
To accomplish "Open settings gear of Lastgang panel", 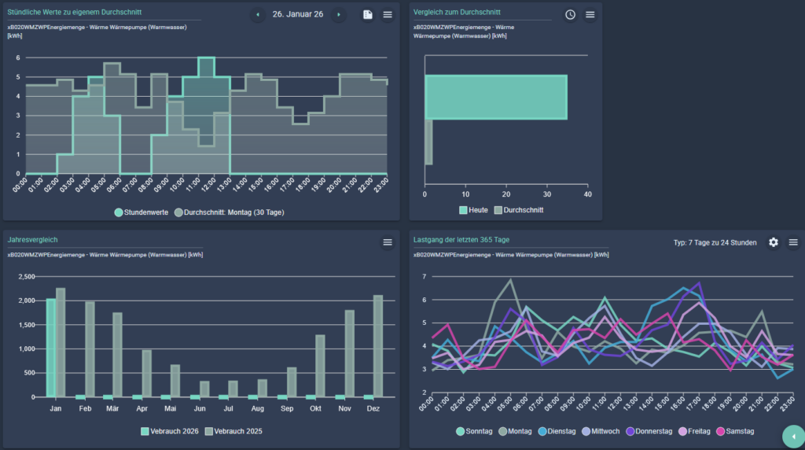I will (773, 242).
